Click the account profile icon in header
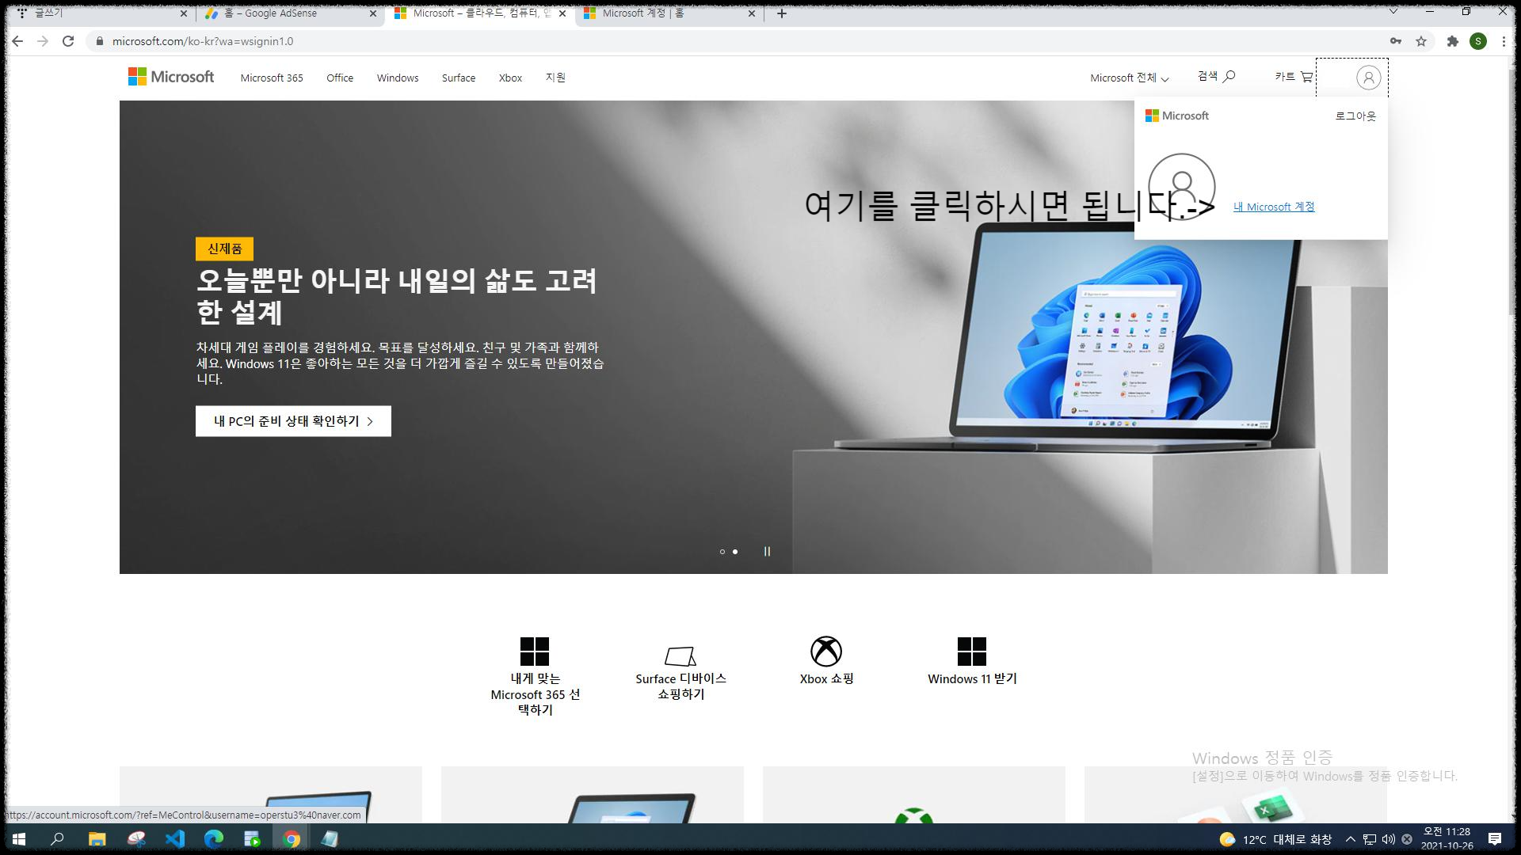Image resolution: width=1521 pixels, height=855 pixels. point(1368,78)
